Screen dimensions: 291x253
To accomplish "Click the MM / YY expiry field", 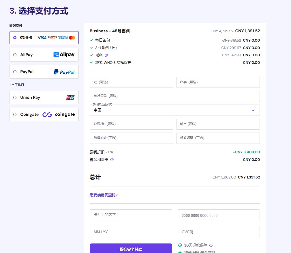I will click(x=131, y=232).
